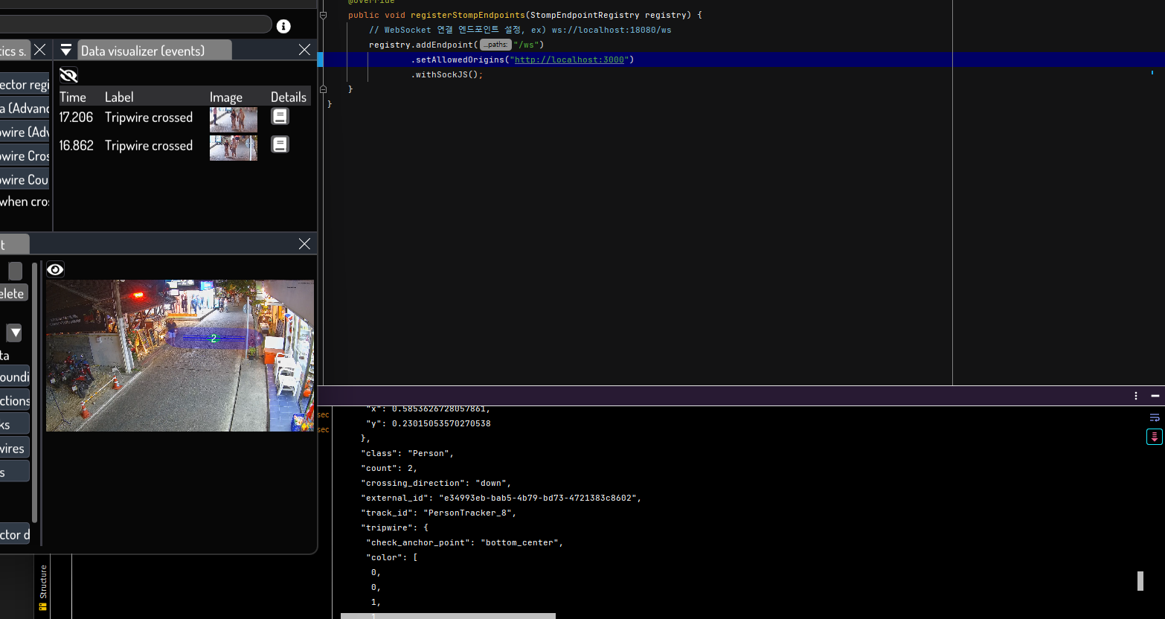Open the white triangle dropdown below 'elete'
This screenshot has width=1165, height=619.
click(14, 333)
